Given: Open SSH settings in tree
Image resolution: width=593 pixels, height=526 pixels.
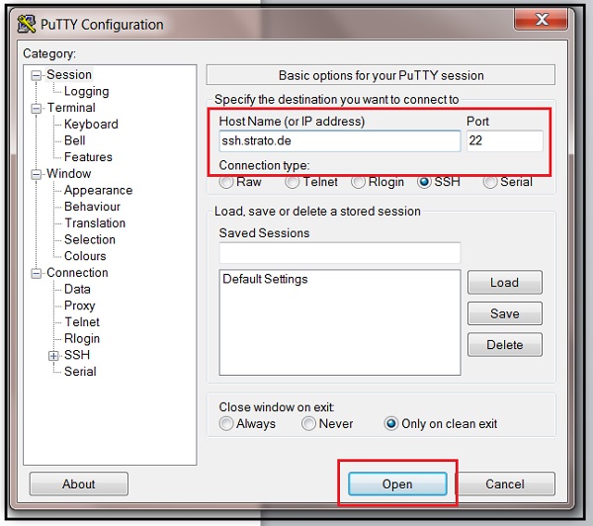Looking at the screenshot, I should tap(77, 355).
